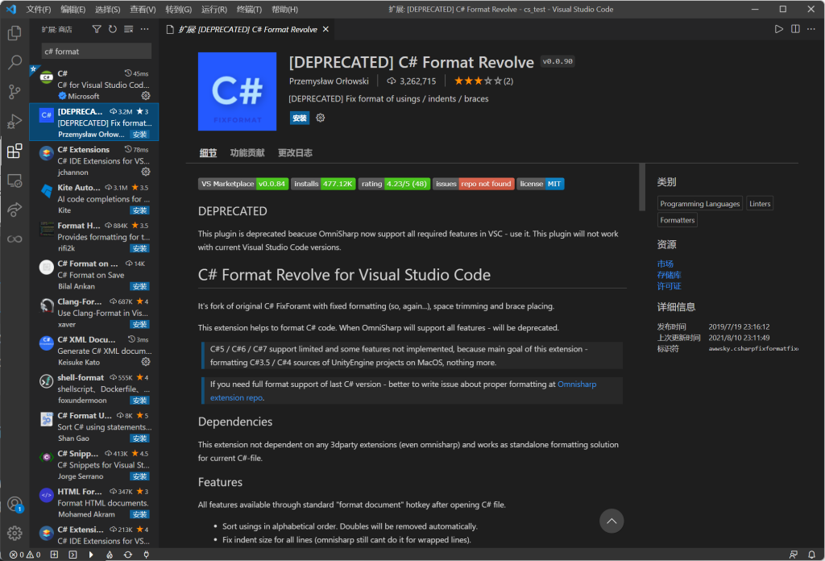Screen dimensions: 825x561
Task: Install the Format HTML in PHP extension by rifi2k
Action: [x=140, y=248]
